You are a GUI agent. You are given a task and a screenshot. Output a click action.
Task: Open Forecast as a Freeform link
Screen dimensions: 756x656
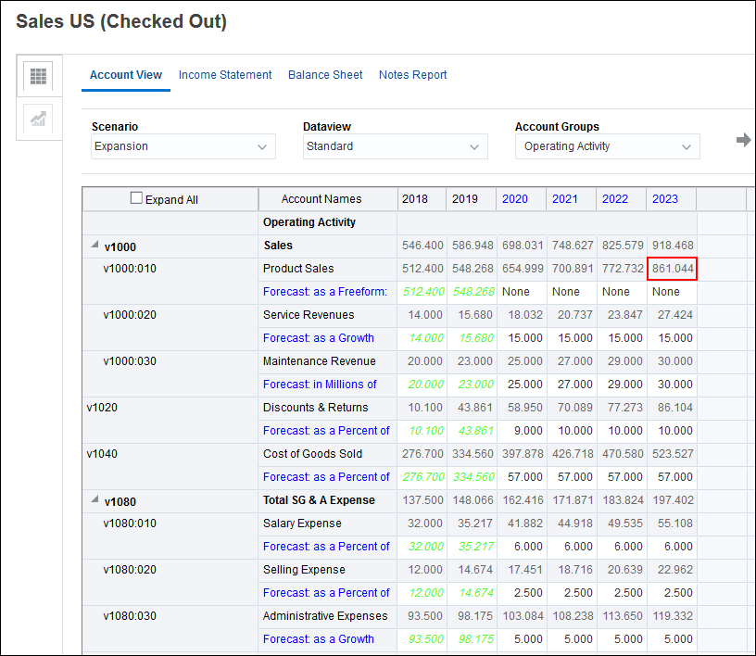click(324, 292)
